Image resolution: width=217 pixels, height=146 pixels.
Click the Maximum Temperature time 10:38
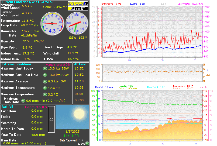pyautogui.click(x=79, y=87)
